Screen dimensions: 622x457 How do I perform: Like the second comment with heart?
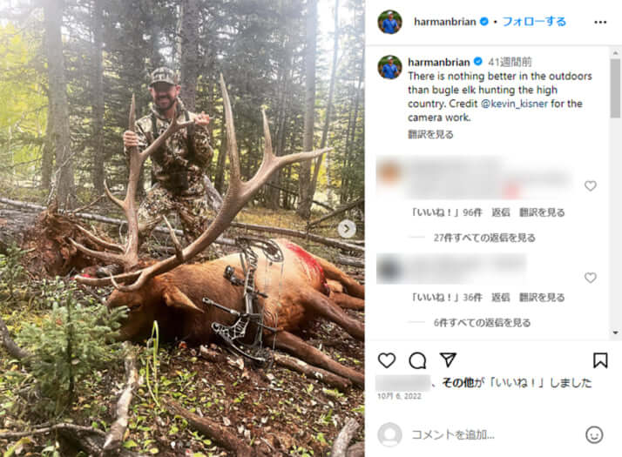click(591, 278)
